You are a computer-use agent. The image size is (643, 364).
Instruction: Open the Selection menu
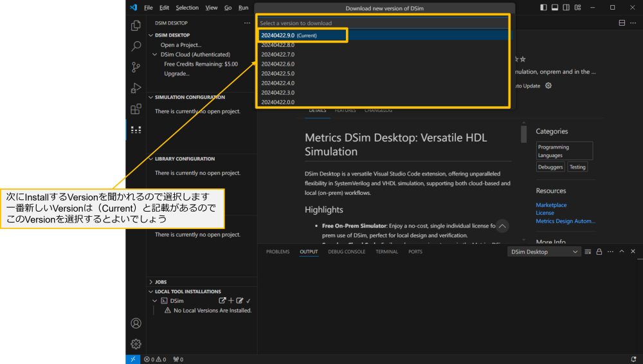tap(187, 7)
